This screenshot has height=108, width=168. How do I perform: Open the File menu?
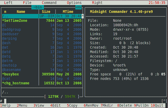point(27,3)
